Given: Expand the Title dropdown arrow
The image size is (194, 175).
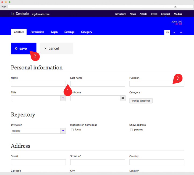Looking at the screenshot, I should [x=63, y=98].
